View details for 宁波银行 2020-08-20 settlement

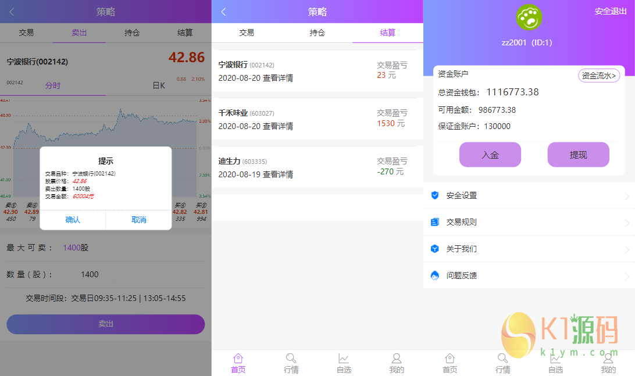click(278, 78)
